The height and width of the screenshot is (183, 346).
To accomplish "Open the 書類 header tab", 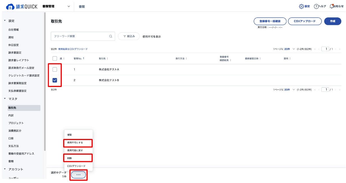I will (82, 6).
